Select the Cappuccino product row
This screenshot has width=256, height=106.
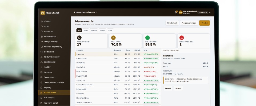[x=118, y=59]
